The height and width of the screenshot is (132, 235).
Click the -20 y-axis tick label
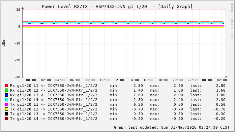coord(17,60)
